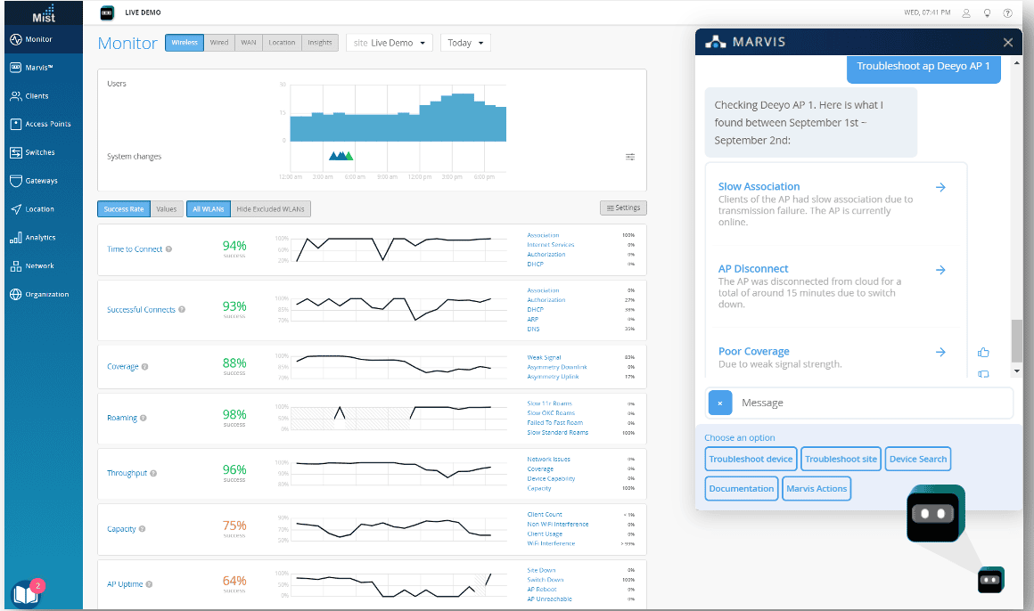Image resolution: width=1034 pixels, height=611 pixels.
Task: Open Switches in the sidebar
Action: click(44, 152)
